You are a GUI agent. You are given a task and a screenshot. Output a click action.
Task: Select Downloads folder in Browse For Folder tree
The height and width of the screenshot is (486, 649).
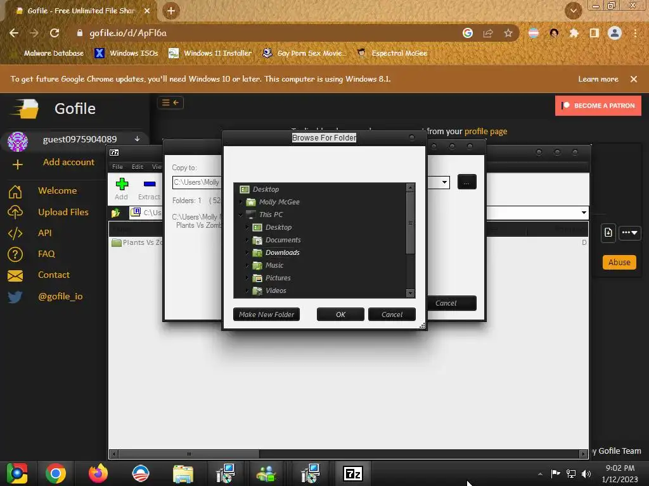282,252
